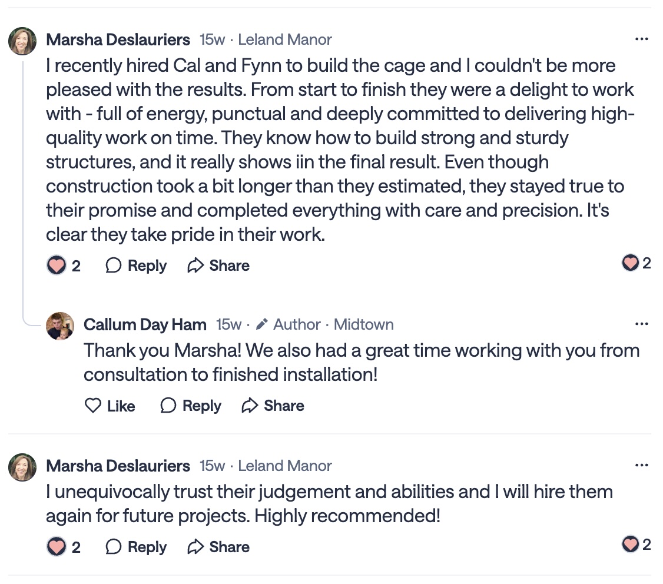Reply to Marsha's first comment
663x584 pixels.
click(x=136, y=266)
